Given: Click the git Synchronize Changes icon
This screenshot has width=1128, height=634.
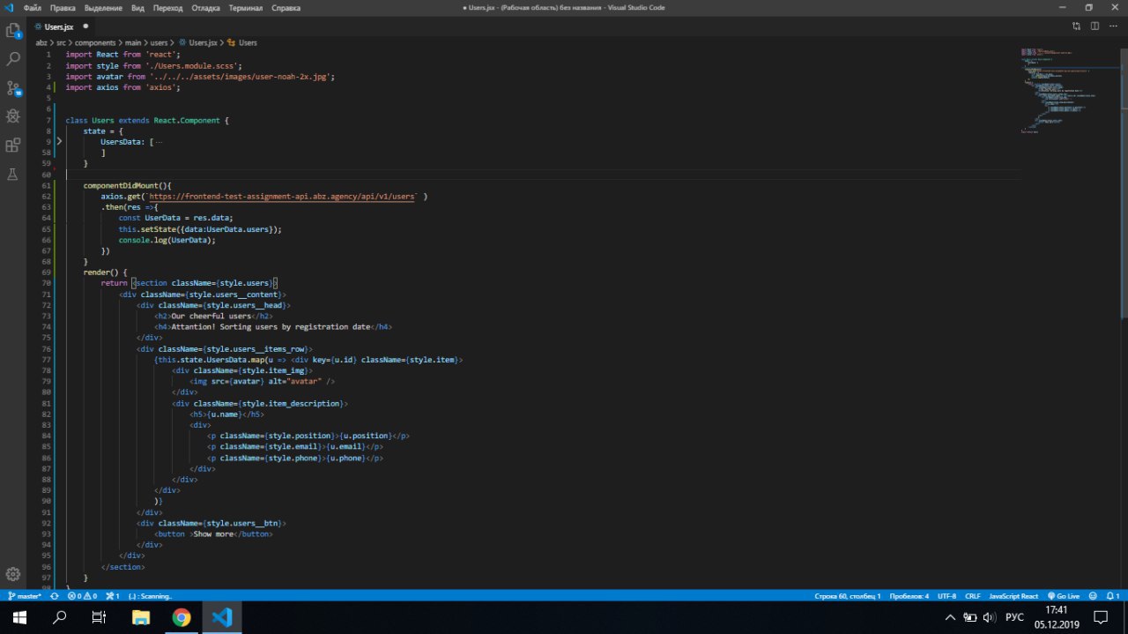Looking at the screenshot, I should coord(55,596).
